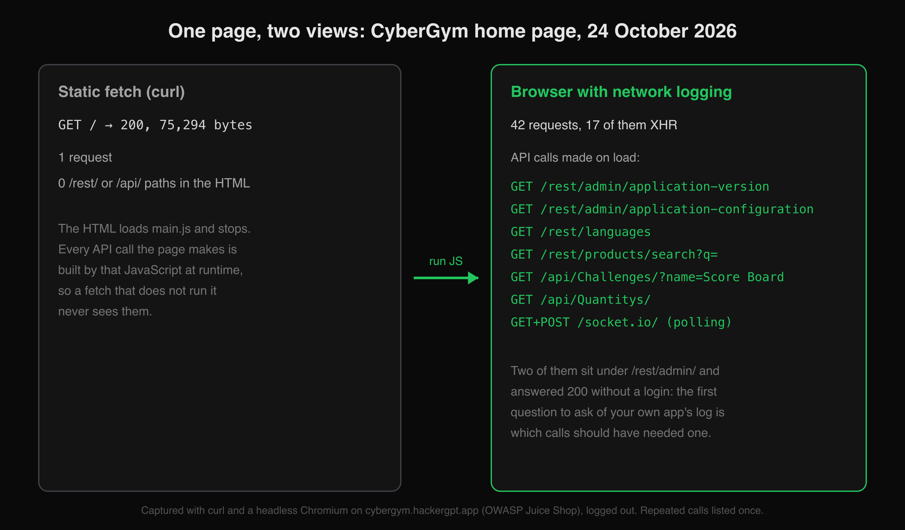Viewport: 905px width, 530px height.
Task: Click 'built by that JavaScript at runtime,' line
Action: tap(151, 270)
